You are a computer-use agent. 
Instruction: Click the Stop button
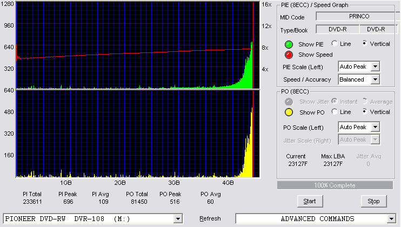tap(373, 202)
